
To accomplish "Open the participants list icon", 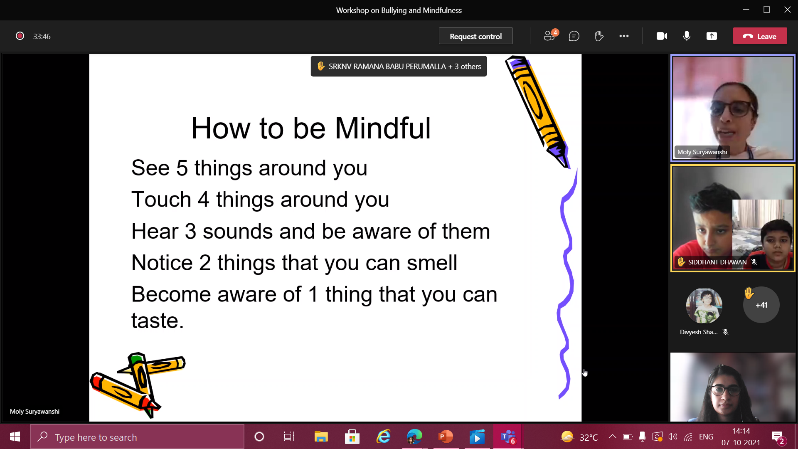I will (550, 36).
